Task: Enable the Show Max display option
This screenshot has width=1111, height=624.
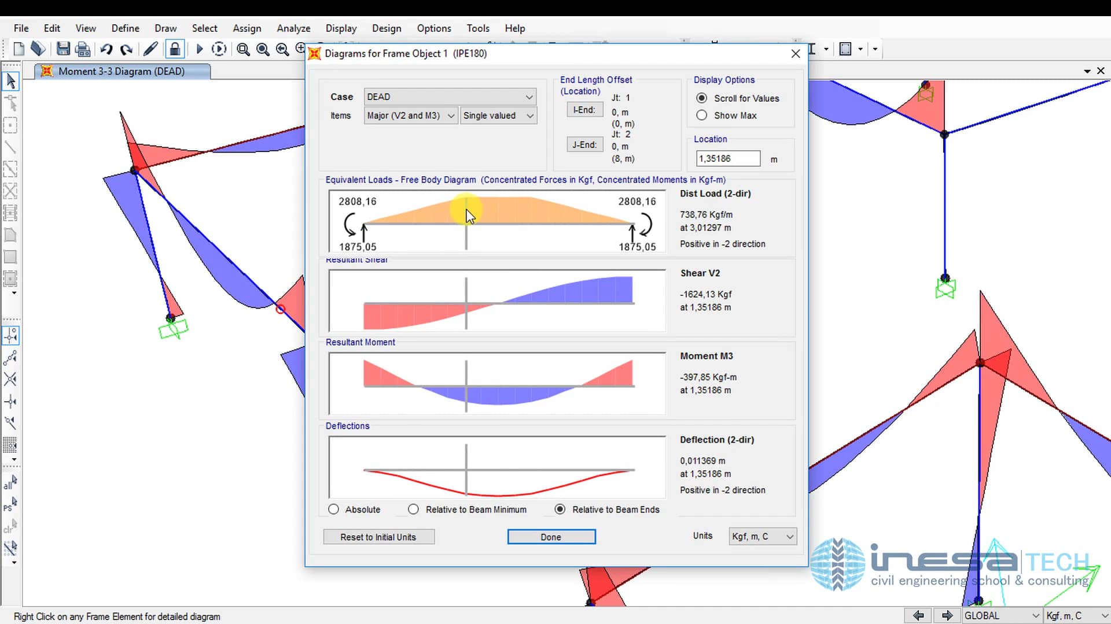Action: [702, 116]
